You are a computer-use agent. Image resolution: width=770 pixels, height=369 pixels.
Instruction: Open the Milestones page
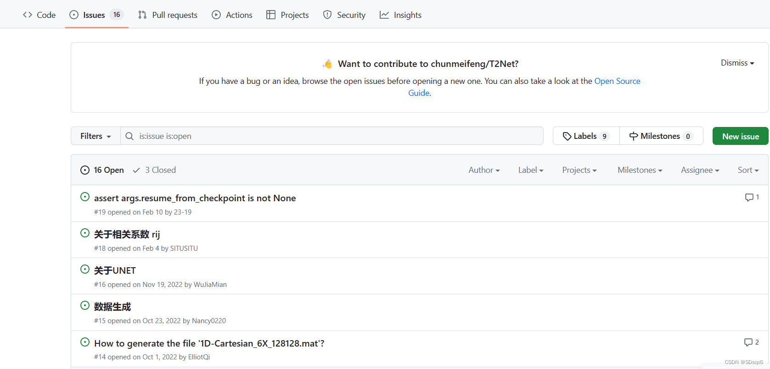[x=661, y=136]
